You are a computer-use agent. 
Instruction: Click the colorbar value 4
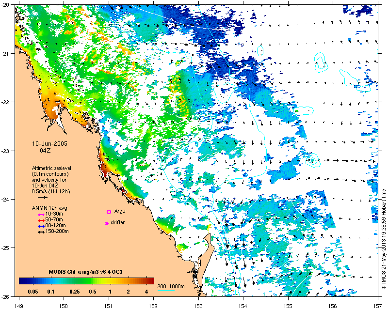coord(146,292)
